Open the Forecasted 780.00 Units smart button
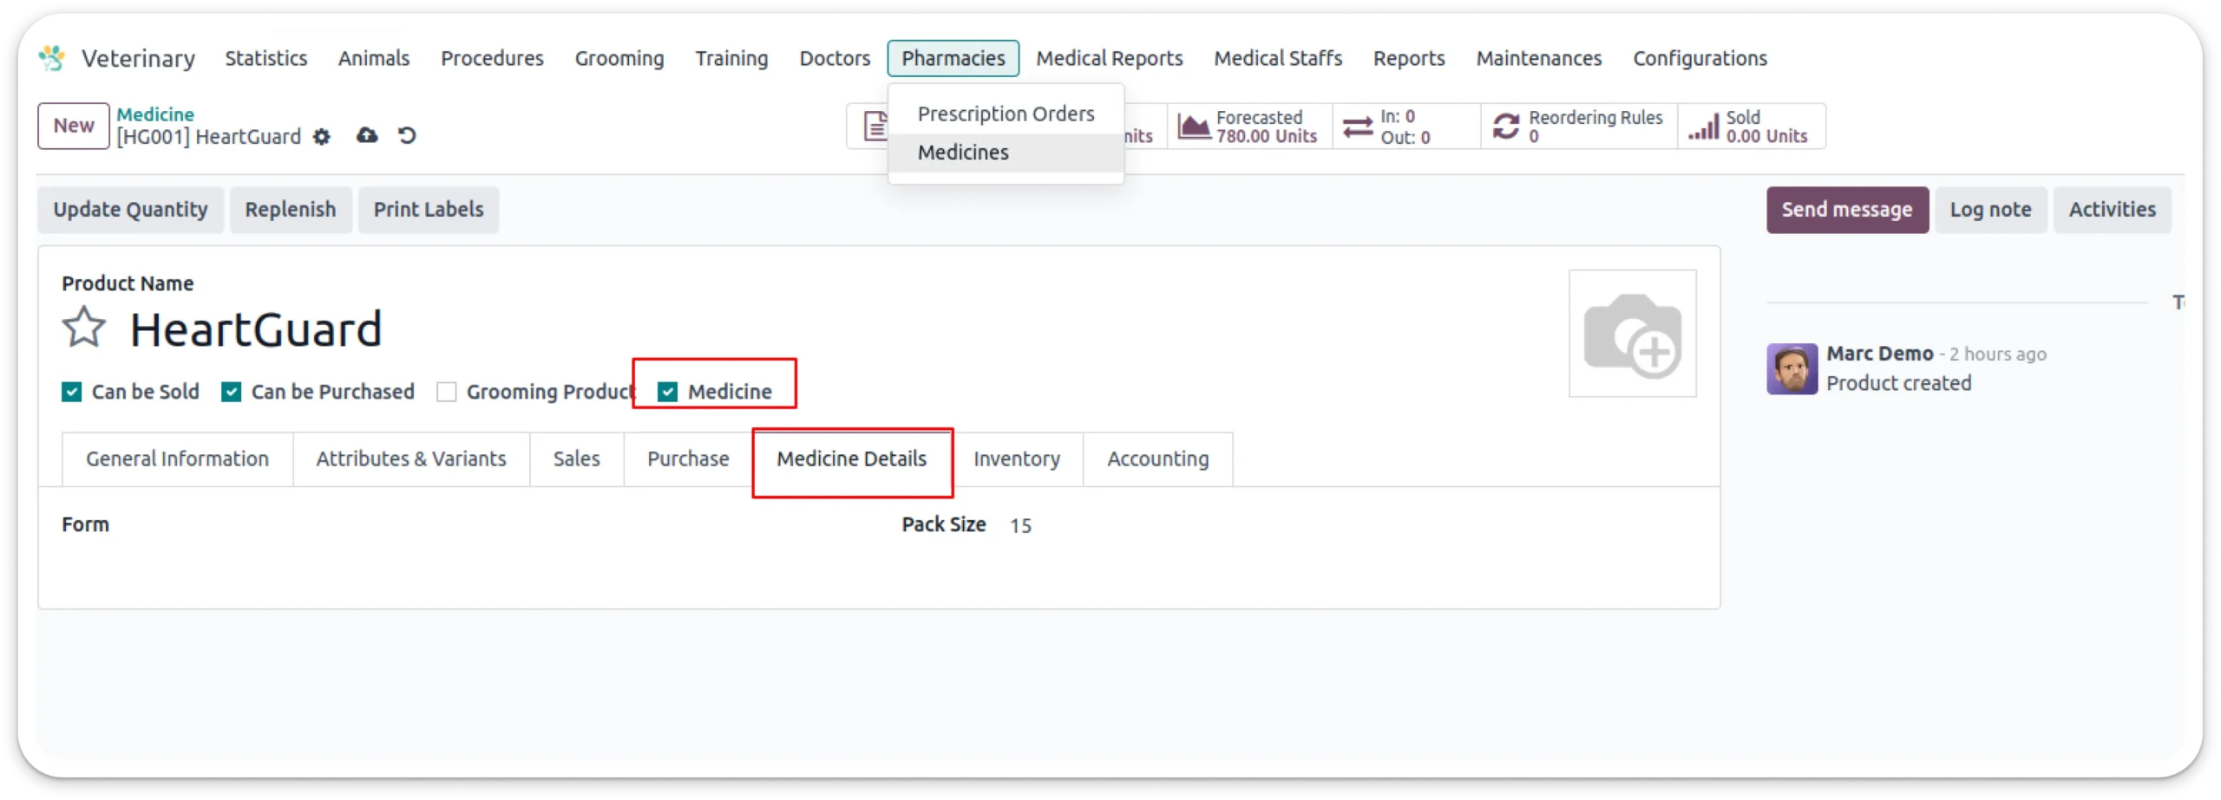This screenshot has height=800, width=2221. pyautogui.click(x=1249, y=126)
